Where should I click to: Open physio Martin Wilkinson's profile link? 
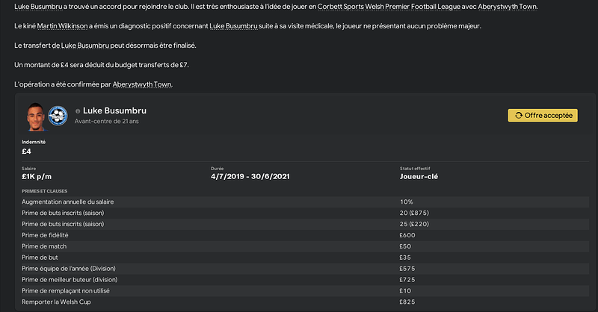pyautogui.click(x=63, y=26)
